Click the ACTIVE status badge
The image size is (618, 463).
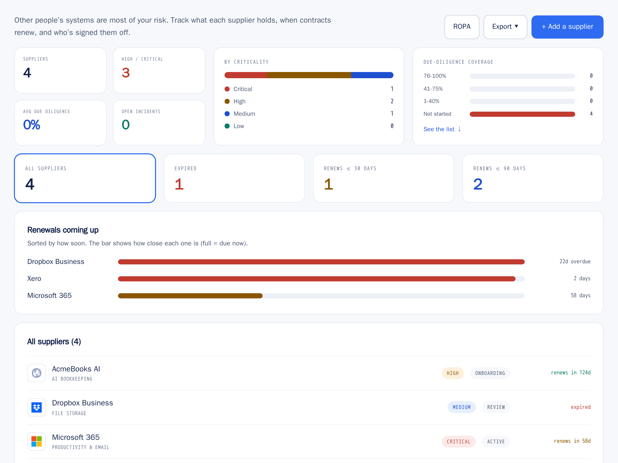pos(496,441)
